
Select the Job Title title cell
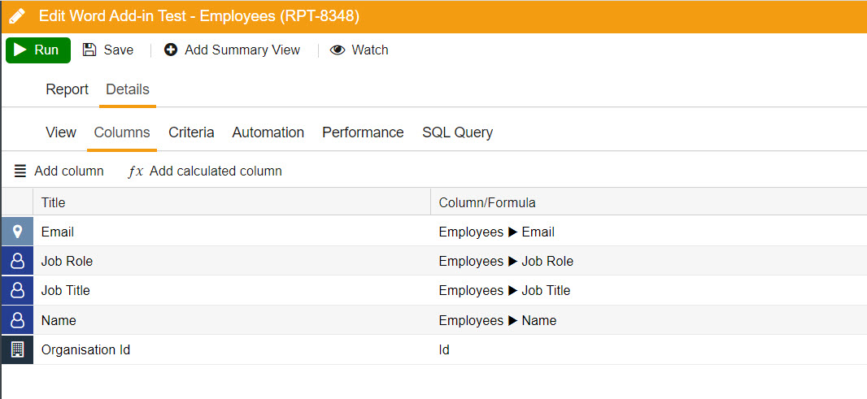click(232, 291)
